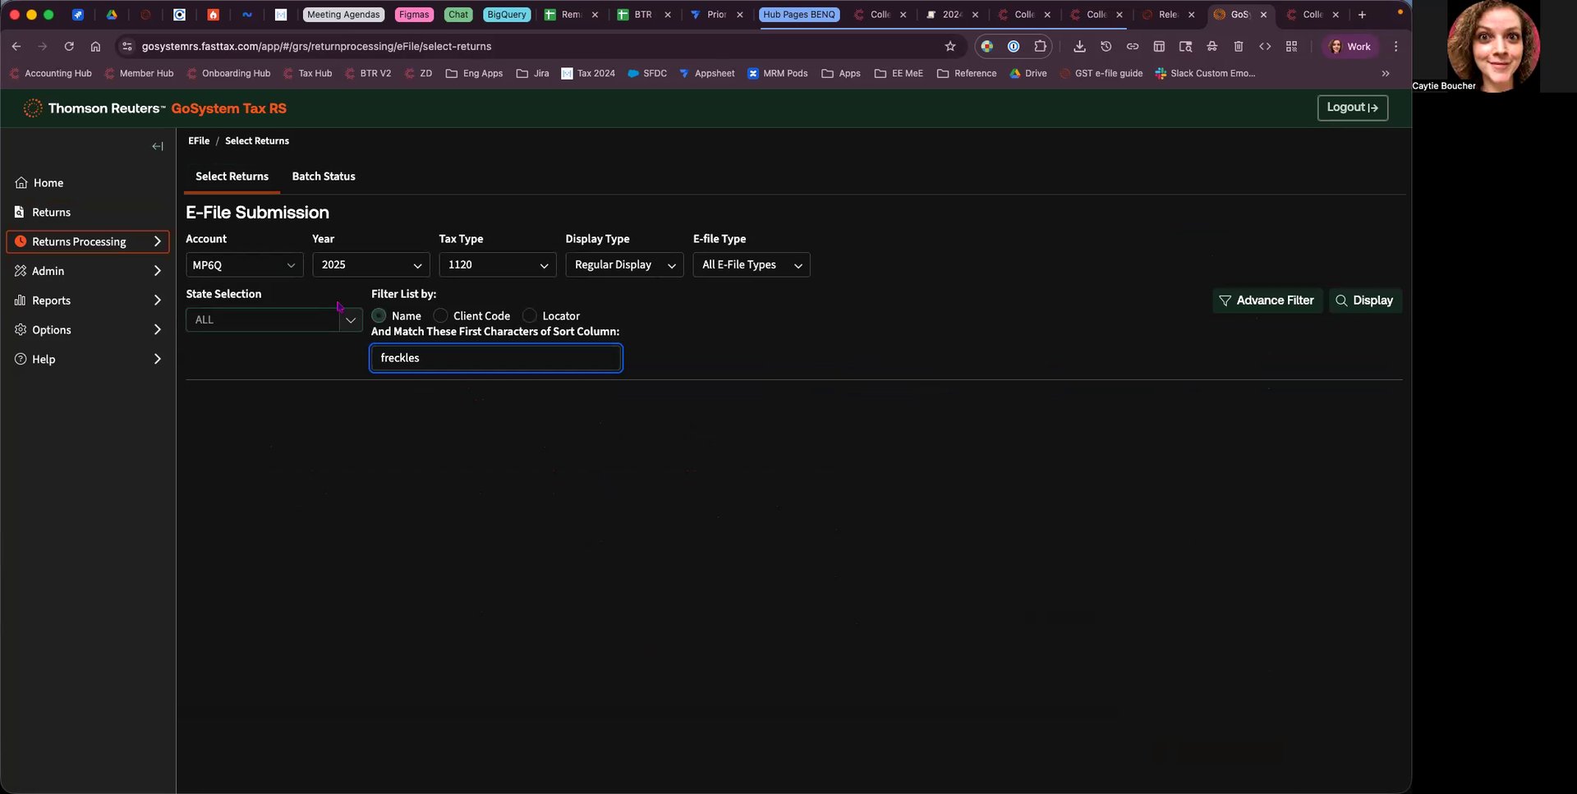Click the Work profile button
Image resolution: width=1577 pixels, height=794 pixels.
point(1350,47)
